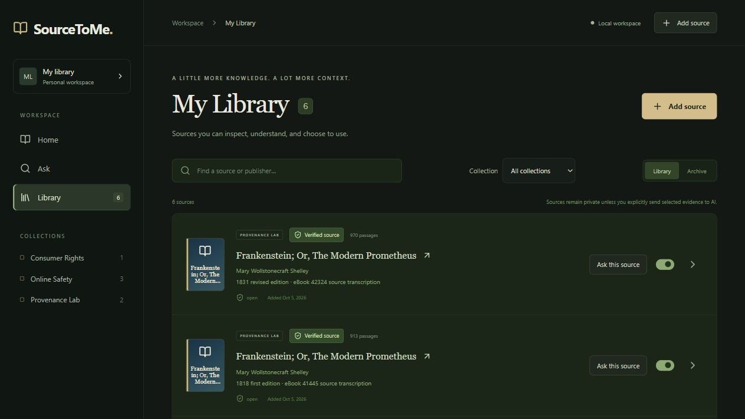Click the Verified source badge on the 913 passages source
The height and width of the screenshot is (419, 745).
tap(317, 335)
